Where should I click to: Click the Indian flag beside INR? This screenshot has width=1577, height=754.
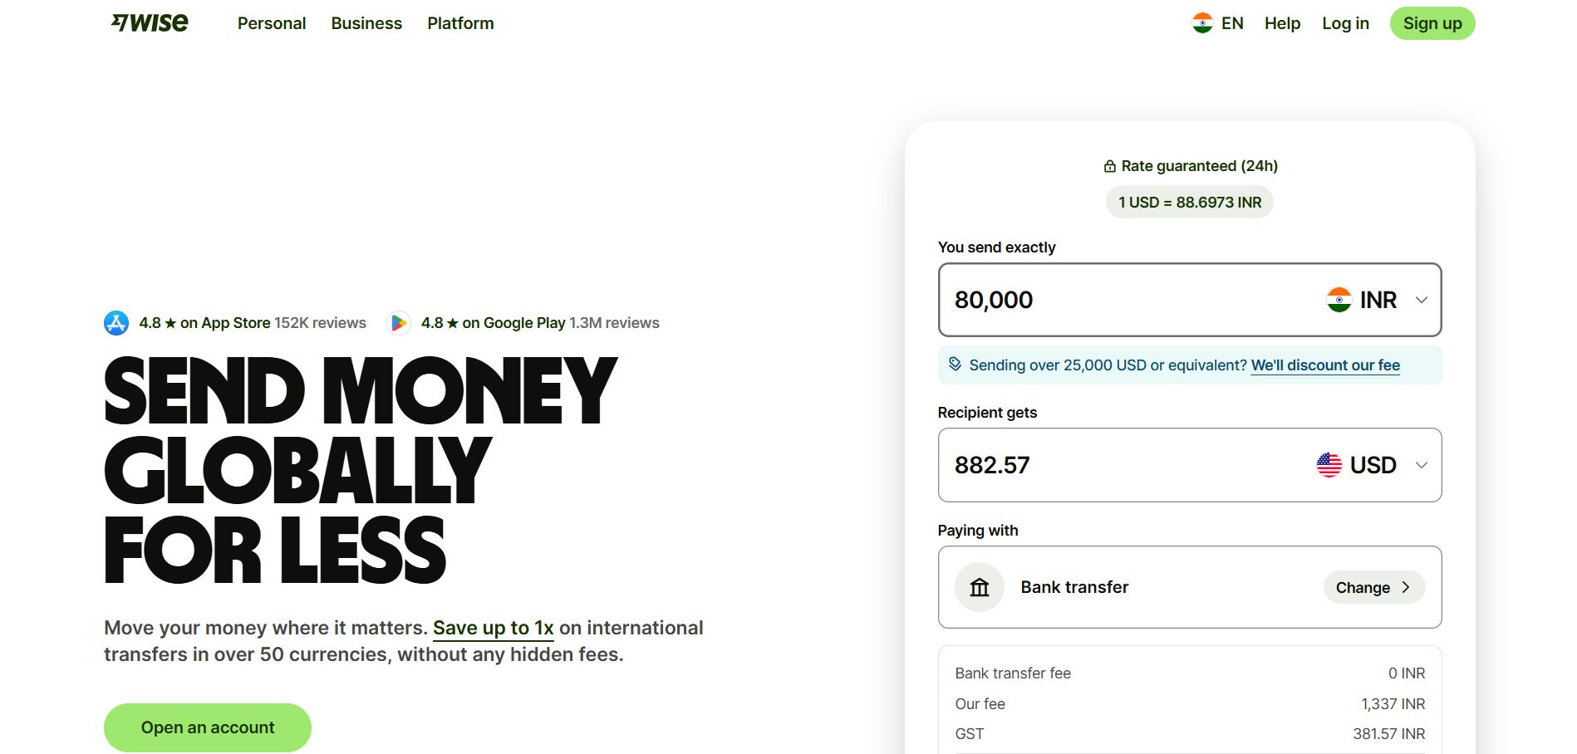1339,300
